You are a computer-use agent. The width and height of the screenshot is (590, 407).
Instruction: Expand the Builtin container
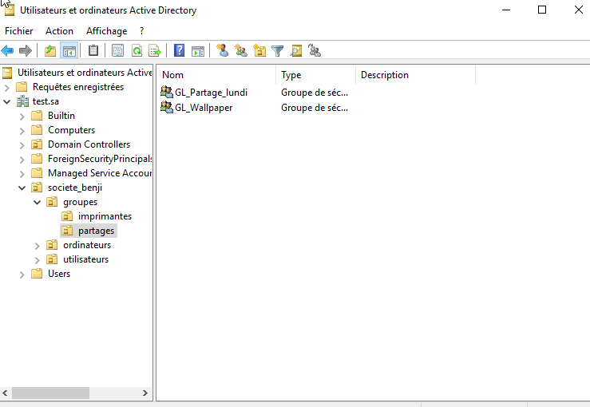click(x=22, y=116)
